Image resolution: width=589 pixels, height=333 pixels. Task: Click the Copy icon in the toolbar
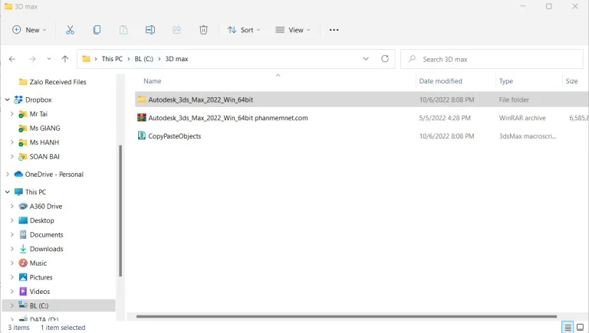pyautogui.click(x=97, y=30)
